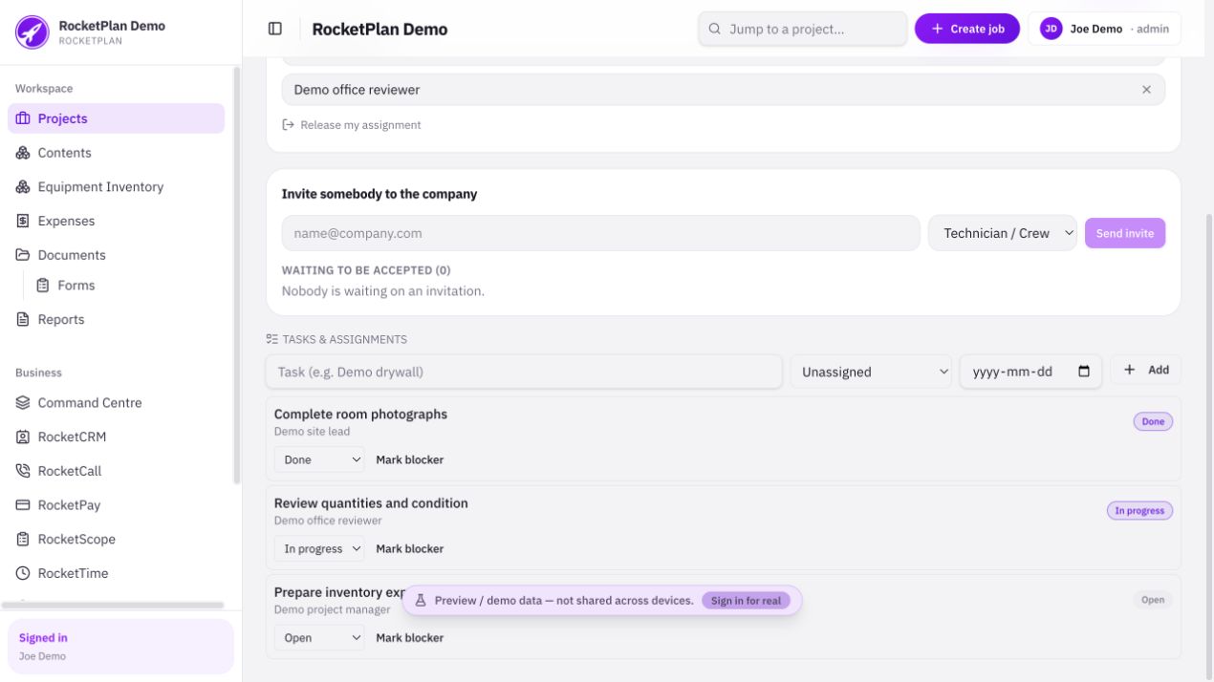Image resolution: width=1214 pixels, height=682 pixels.
Task: Open In progress status dropdown
Action: tap(319, 548)
